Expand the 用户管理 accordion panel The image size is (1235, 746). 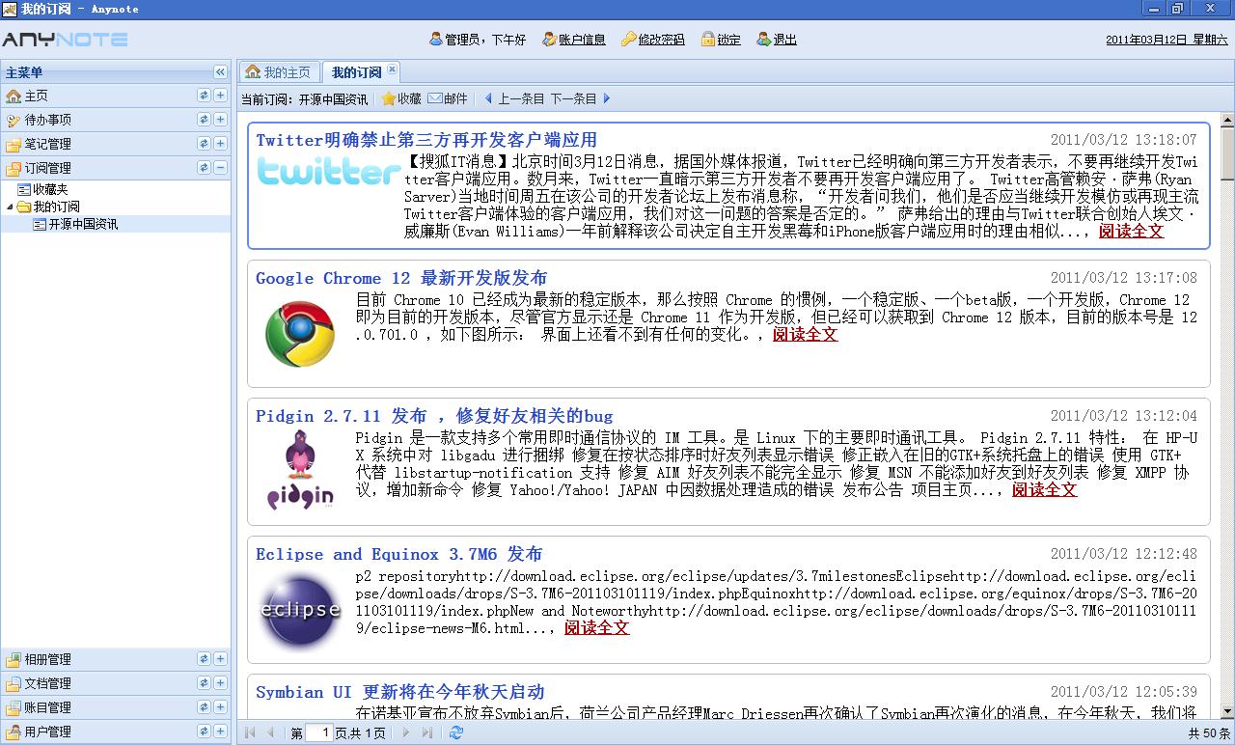pos(220,732)
